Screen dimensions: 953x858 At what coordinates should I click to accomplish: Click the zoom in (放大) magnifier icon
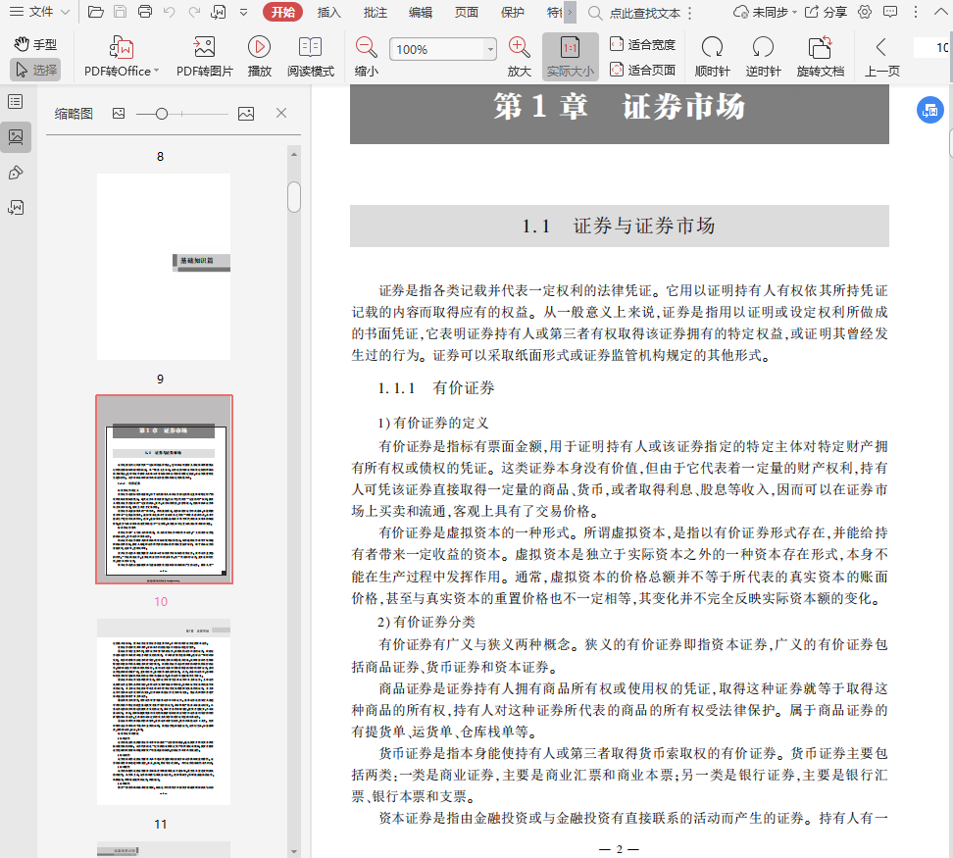[520, 48]
